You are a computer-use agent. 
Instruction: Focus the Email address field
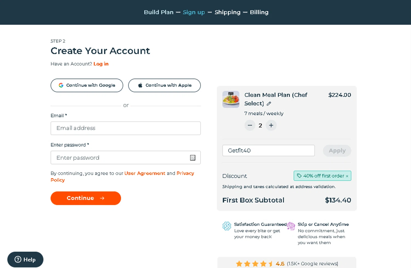tap(125, 128)
